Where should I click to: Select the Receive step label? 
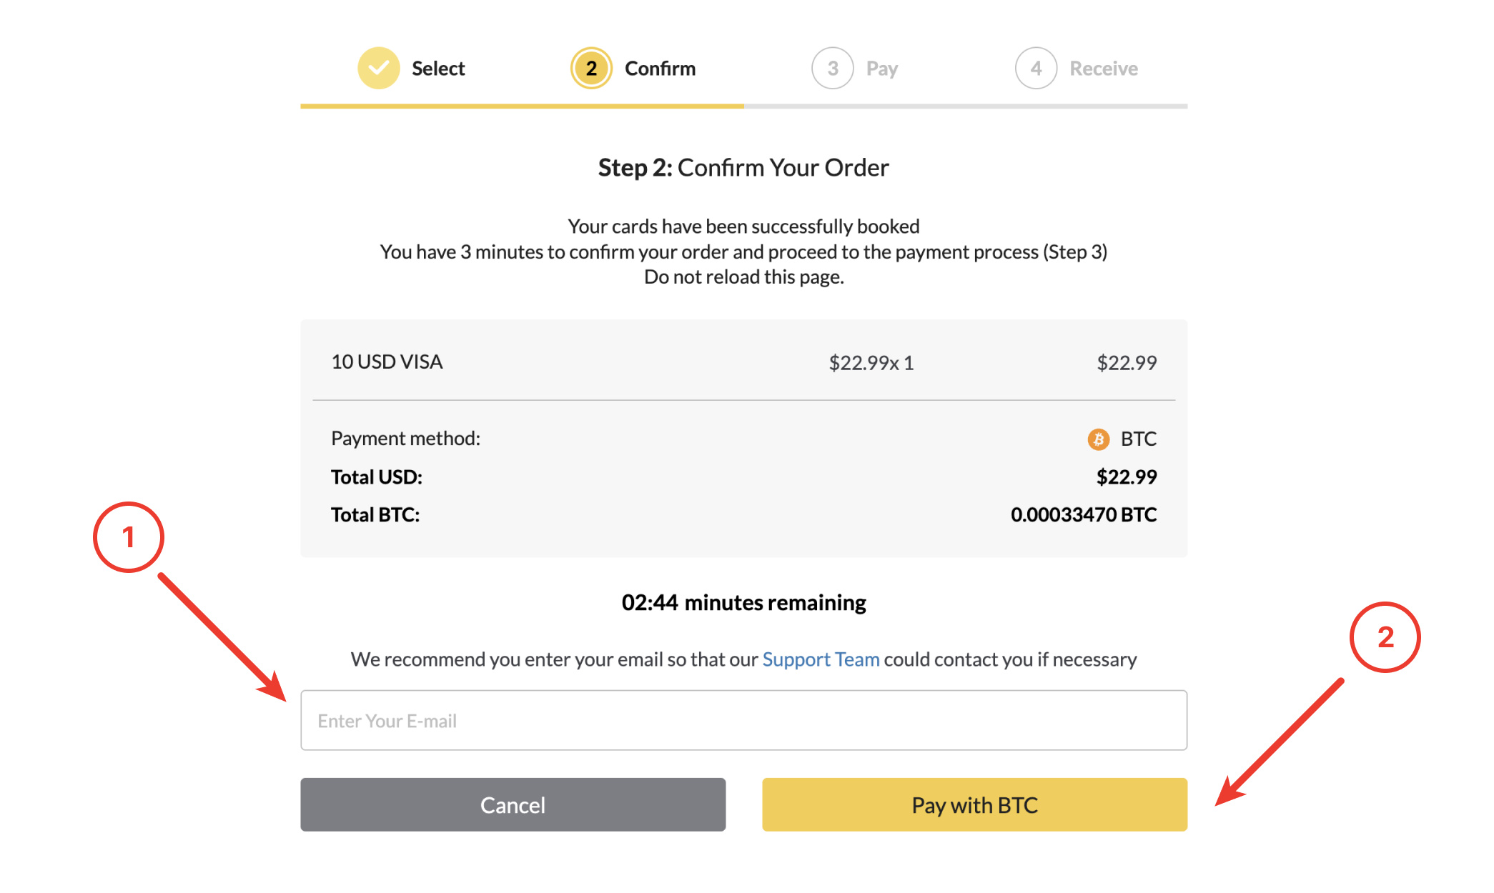pos(1104,69)
